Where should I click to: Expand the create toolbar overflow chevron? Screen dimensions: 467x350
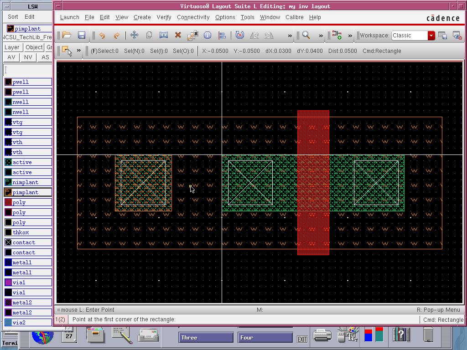pos(350,36)
